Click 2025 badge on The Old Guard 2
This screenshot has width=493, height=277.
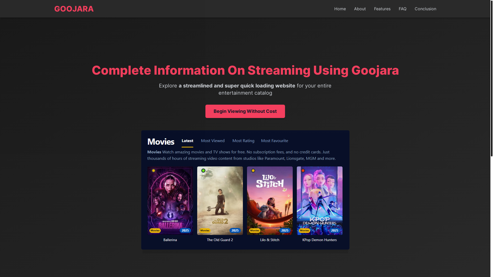click(x=235, y=231)
